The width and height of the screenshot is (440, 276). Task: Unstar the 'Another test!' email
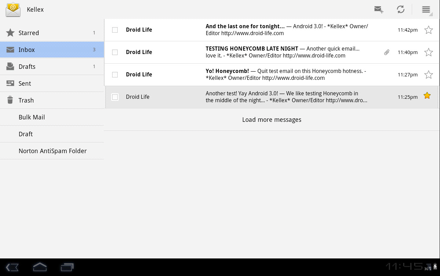click(x=427, y=96)
